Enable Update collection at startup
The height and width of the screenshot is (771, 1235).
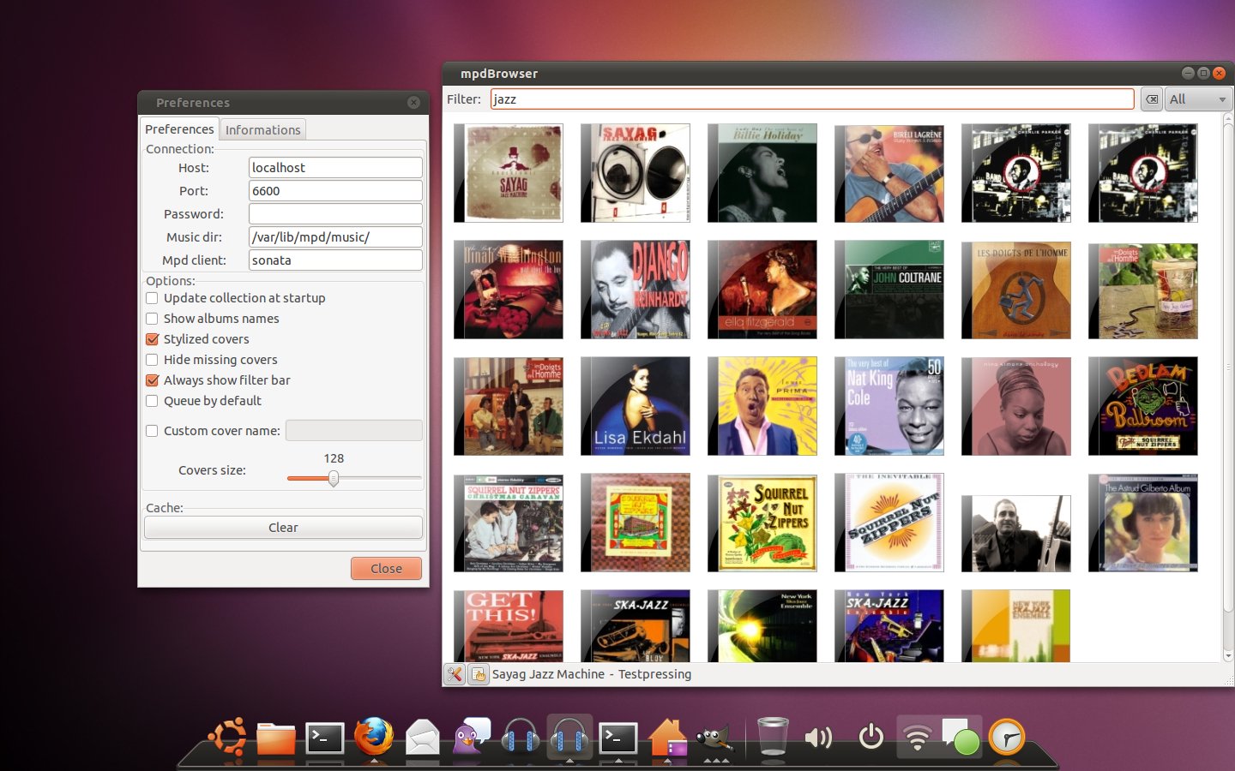point(152,298)
